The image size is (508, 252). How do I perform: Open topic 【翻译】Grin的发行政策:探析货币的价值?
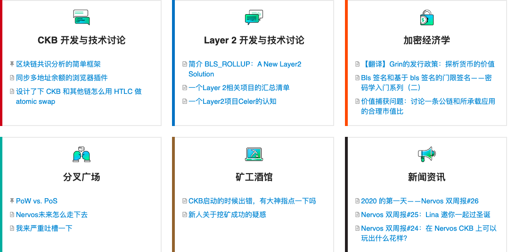[x=428, y=64]
